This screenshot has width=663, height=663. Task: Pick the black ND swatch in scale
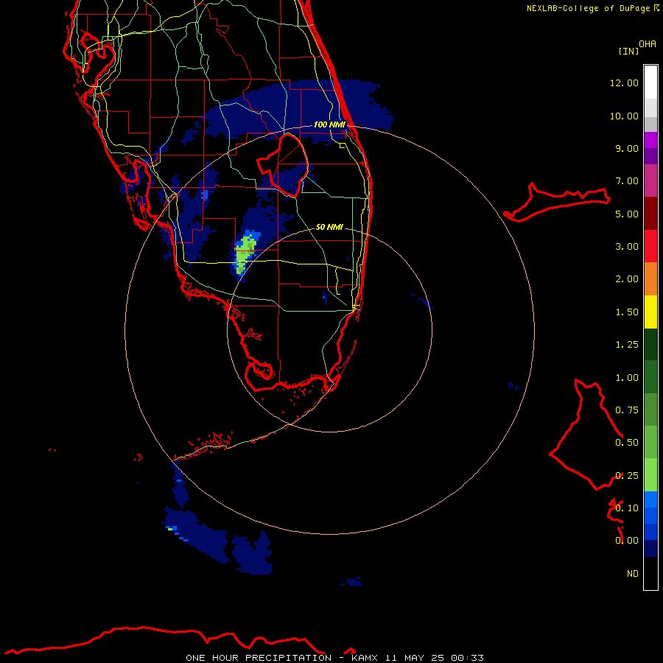pyautogui.click(x=650, y=573)
